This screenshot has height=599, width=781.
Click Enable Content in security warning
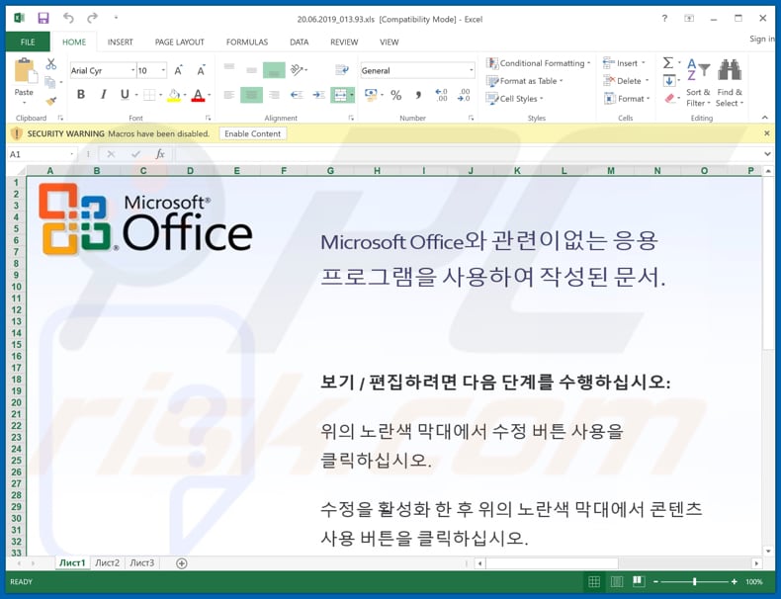252,133
